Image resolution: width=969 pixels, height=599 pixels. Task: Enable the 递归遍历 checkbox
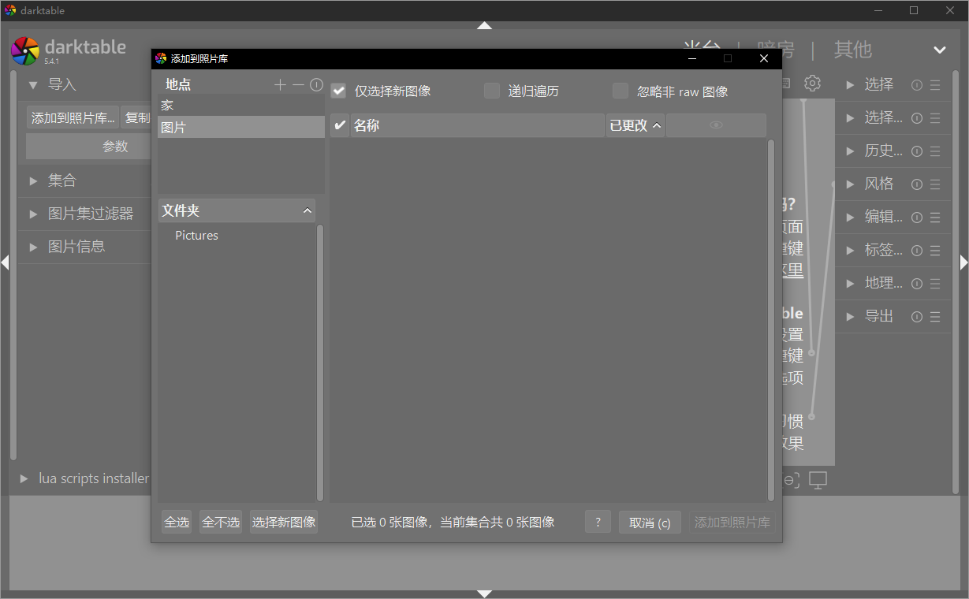(492, 91)
